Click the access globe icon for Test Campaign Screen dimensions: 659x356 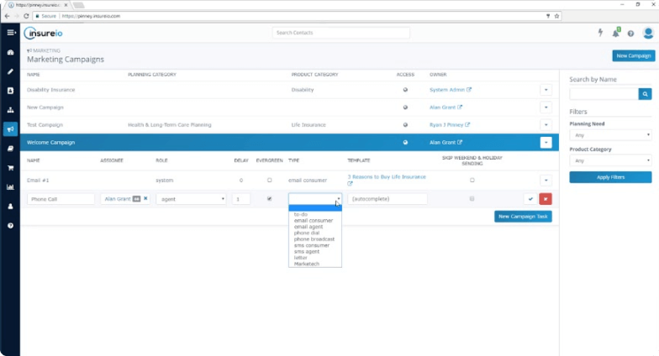tap(405, 124)
